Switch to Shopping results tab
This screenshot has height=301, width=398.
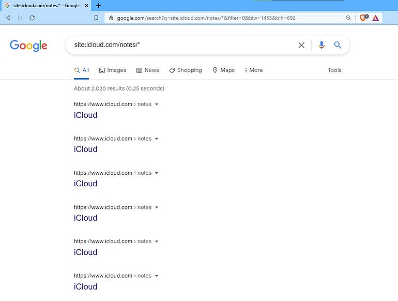(186, 70)
